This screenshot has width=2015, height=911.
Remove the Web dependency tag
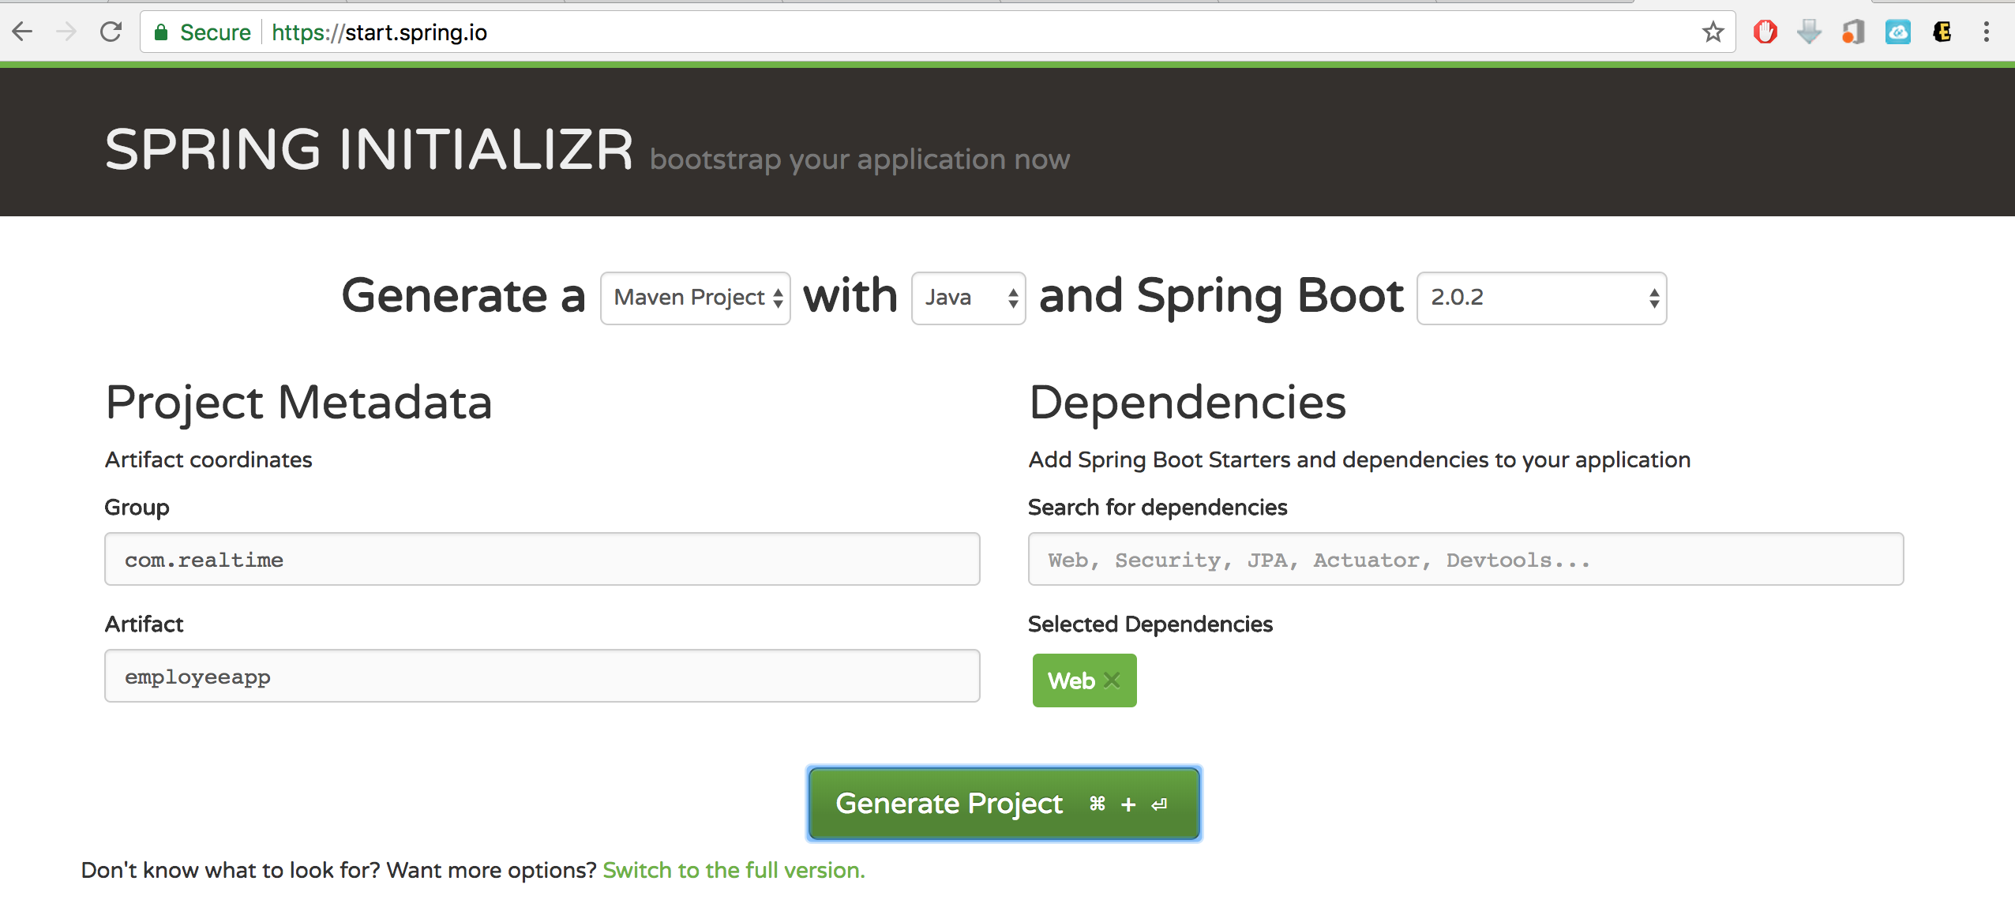(x=1112, y=680)
